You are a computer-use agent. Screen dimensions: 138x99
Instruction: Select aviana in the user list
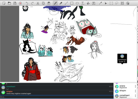point(126,87)
